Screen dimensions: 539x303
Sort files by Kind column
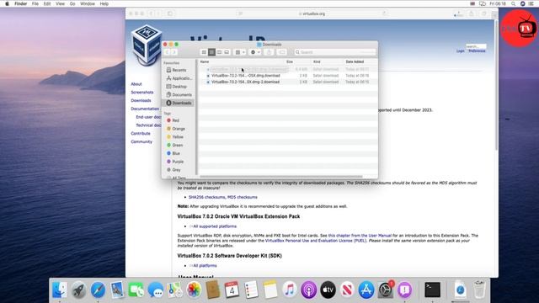click(317, 61)
